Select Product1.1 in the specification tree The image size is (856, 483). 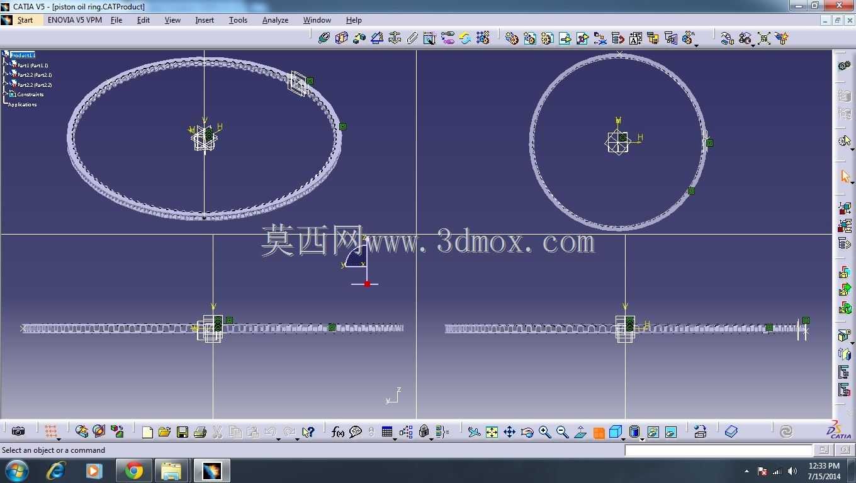pyautogui.click(x=23, y=55)
